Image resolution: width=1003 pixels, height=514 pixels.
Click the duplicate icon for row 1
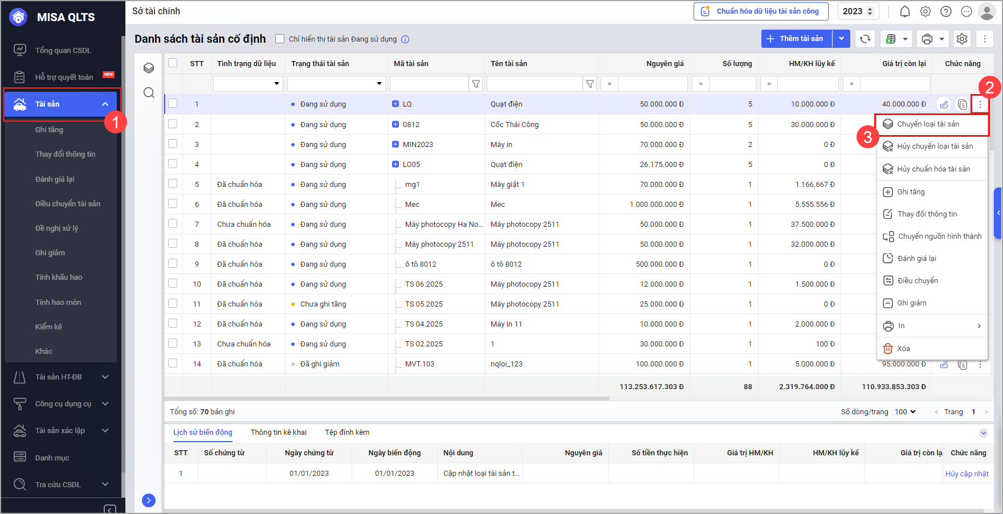(962, 104)
